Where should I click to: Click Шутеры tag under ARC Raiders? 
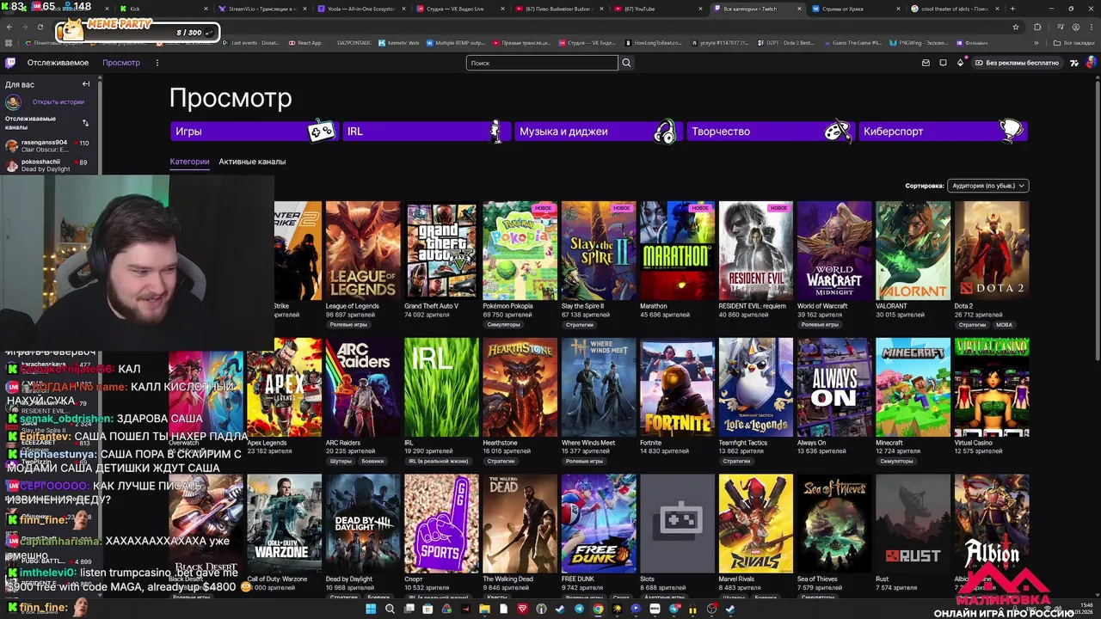tap(341, 462)
